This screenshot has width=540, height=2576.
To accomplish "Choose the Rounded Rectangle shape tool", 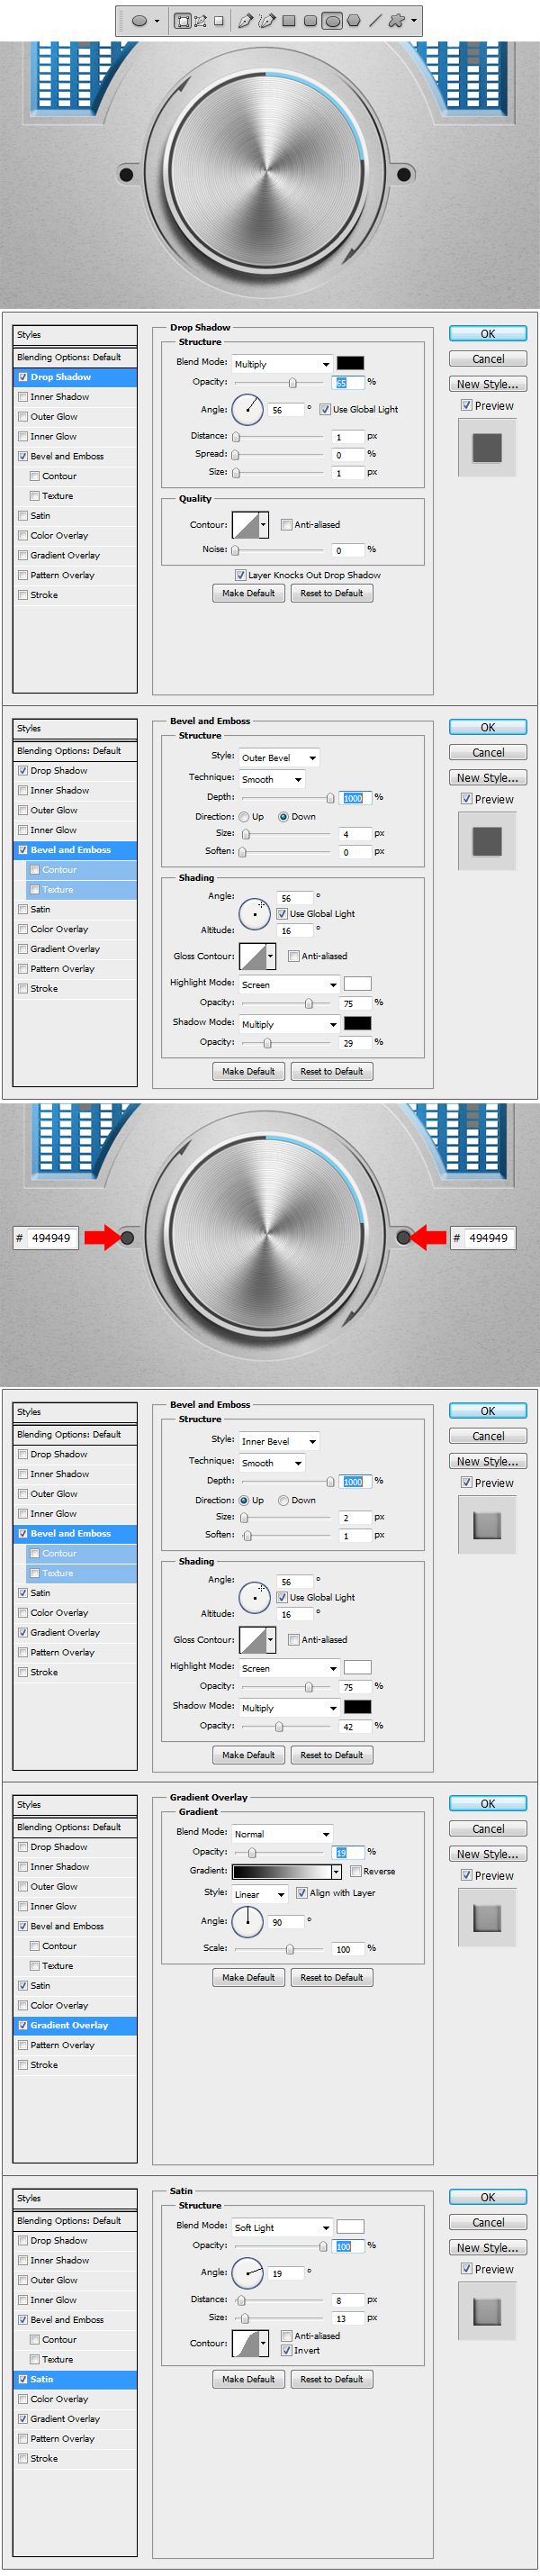I will (x=310, y=20).
